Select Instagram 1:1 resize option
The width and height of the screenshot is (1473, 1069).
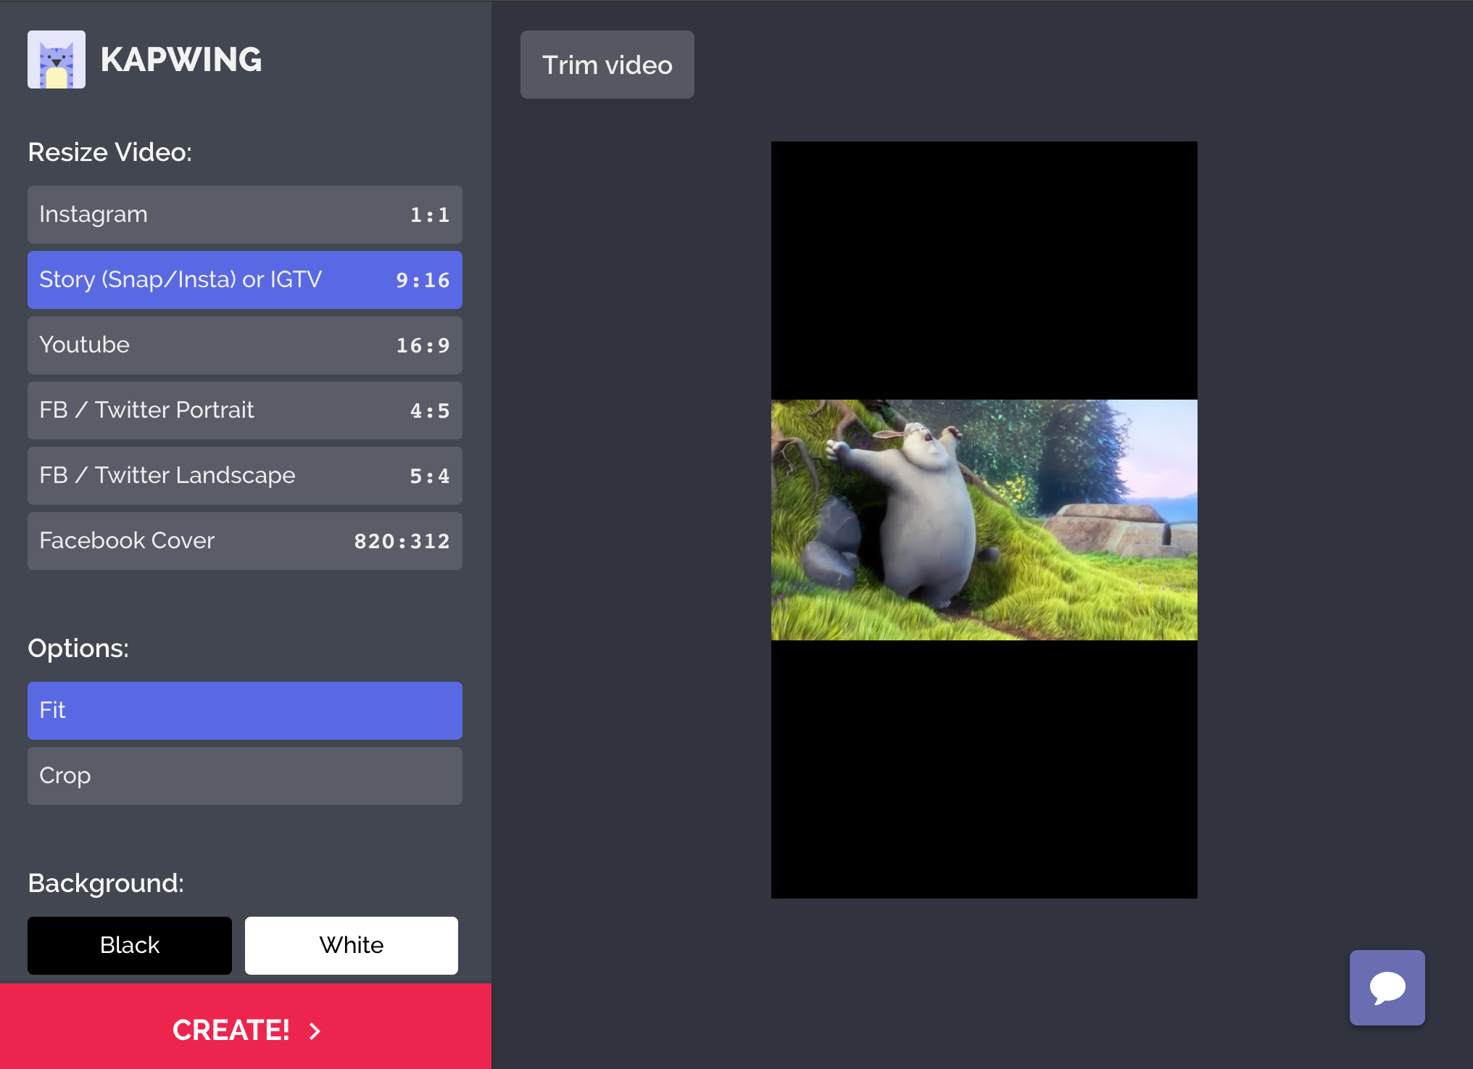(244, 215)
